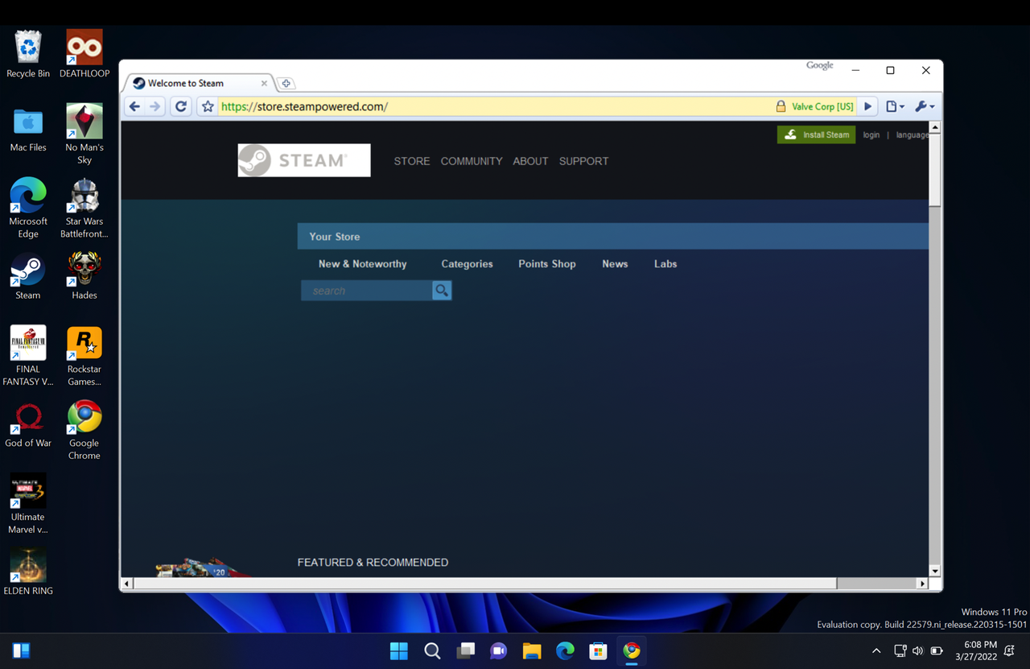Viewport: 1030px width, 669px height.
Task: Close the Welcome to Steam tab
Action: (x=264, y=83)
